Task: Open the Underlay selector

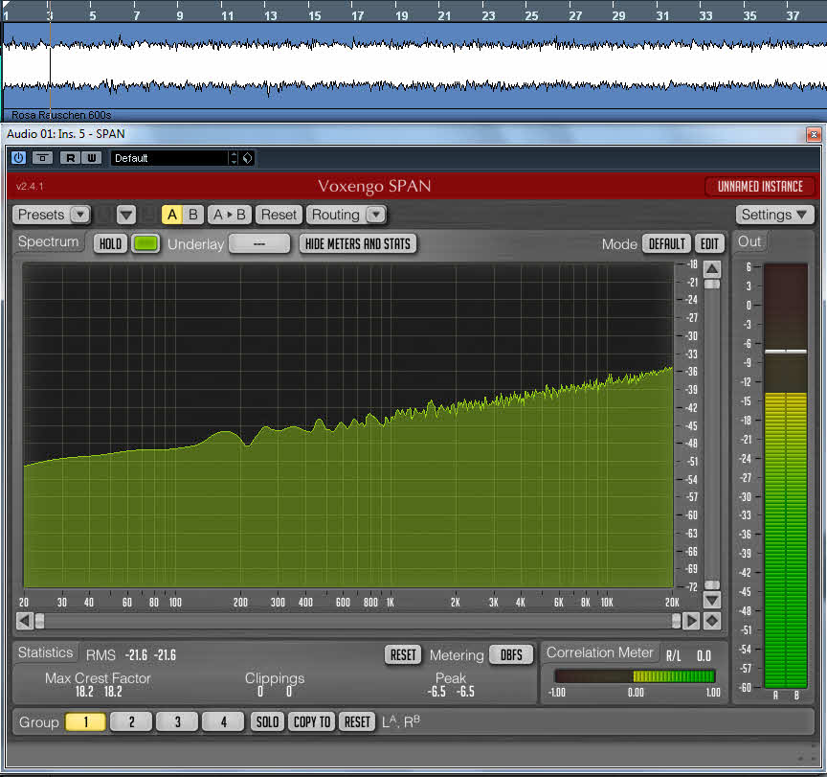Action: point(259,244)
